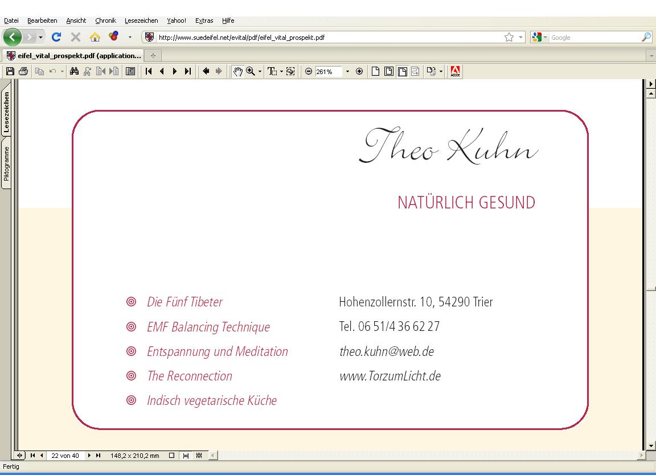Go to the last page in the top toolbar
The height and width of the screenshot is (475, 656).
coord(187,71)
